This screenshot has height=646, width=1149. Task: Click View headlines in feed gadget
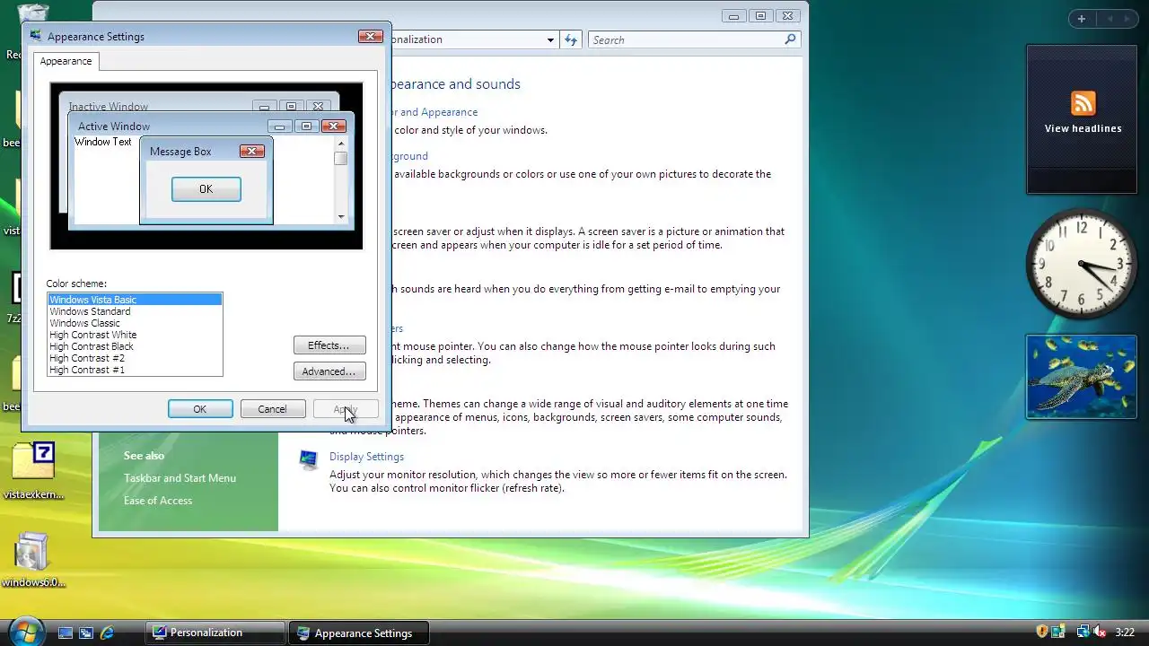click(x=1083, y=128)
